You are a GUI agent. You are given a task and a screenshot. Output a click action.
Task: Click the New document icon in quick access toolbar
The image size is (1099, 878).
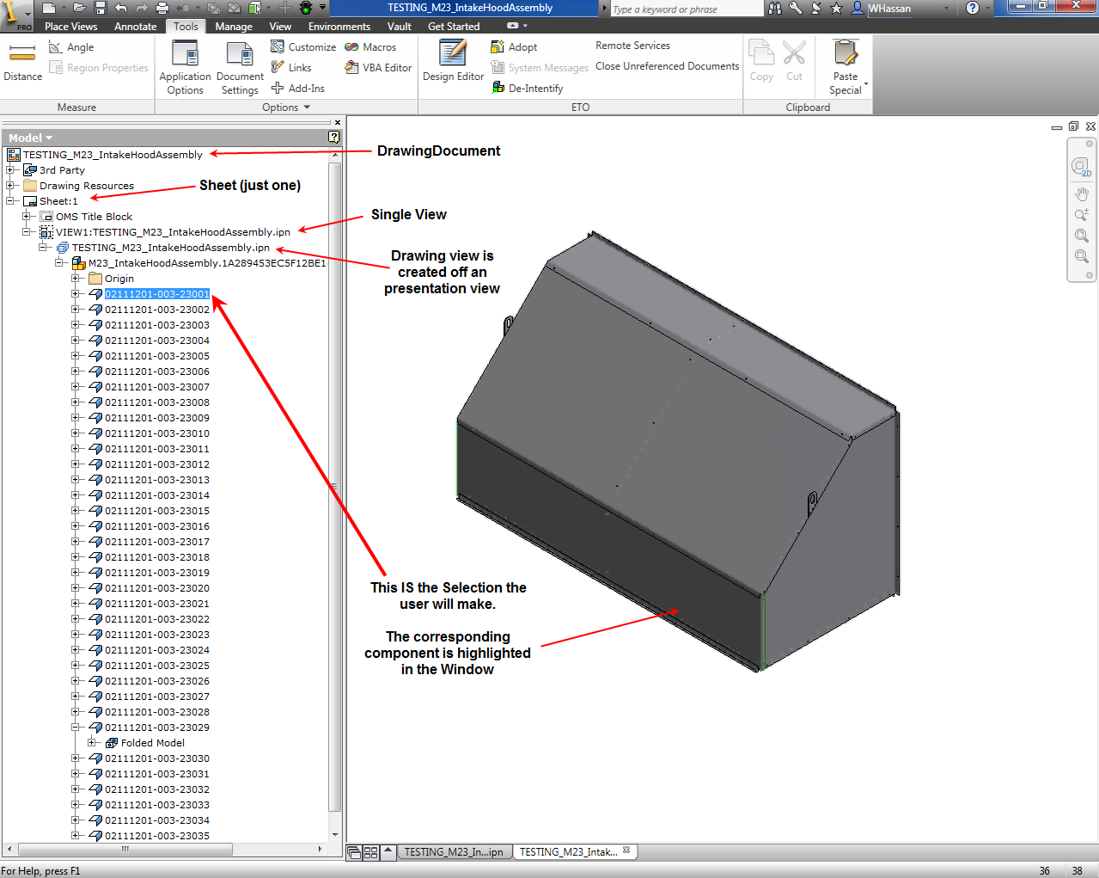49,8
